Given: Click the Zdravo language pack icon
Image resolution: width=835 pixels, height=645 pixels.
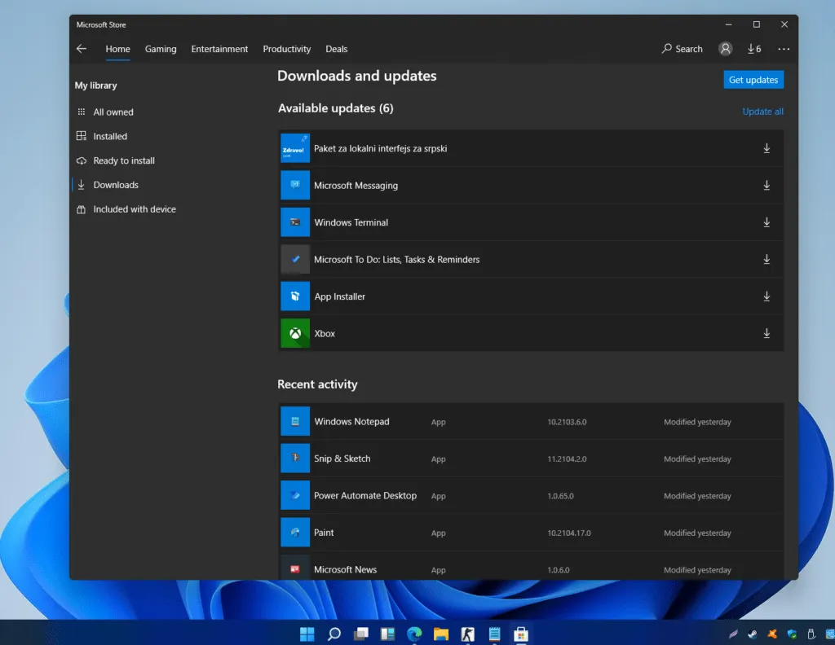Looking at the screenshot, I should [x=295, y=148].
